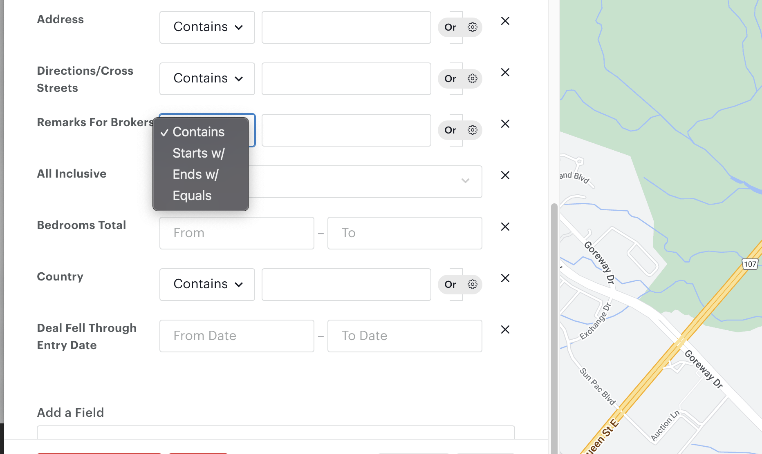The width and height of the screenshot is (762, 454).
Task: Pick 'Ends w/' in the match menu
Action: pos(195,174)
